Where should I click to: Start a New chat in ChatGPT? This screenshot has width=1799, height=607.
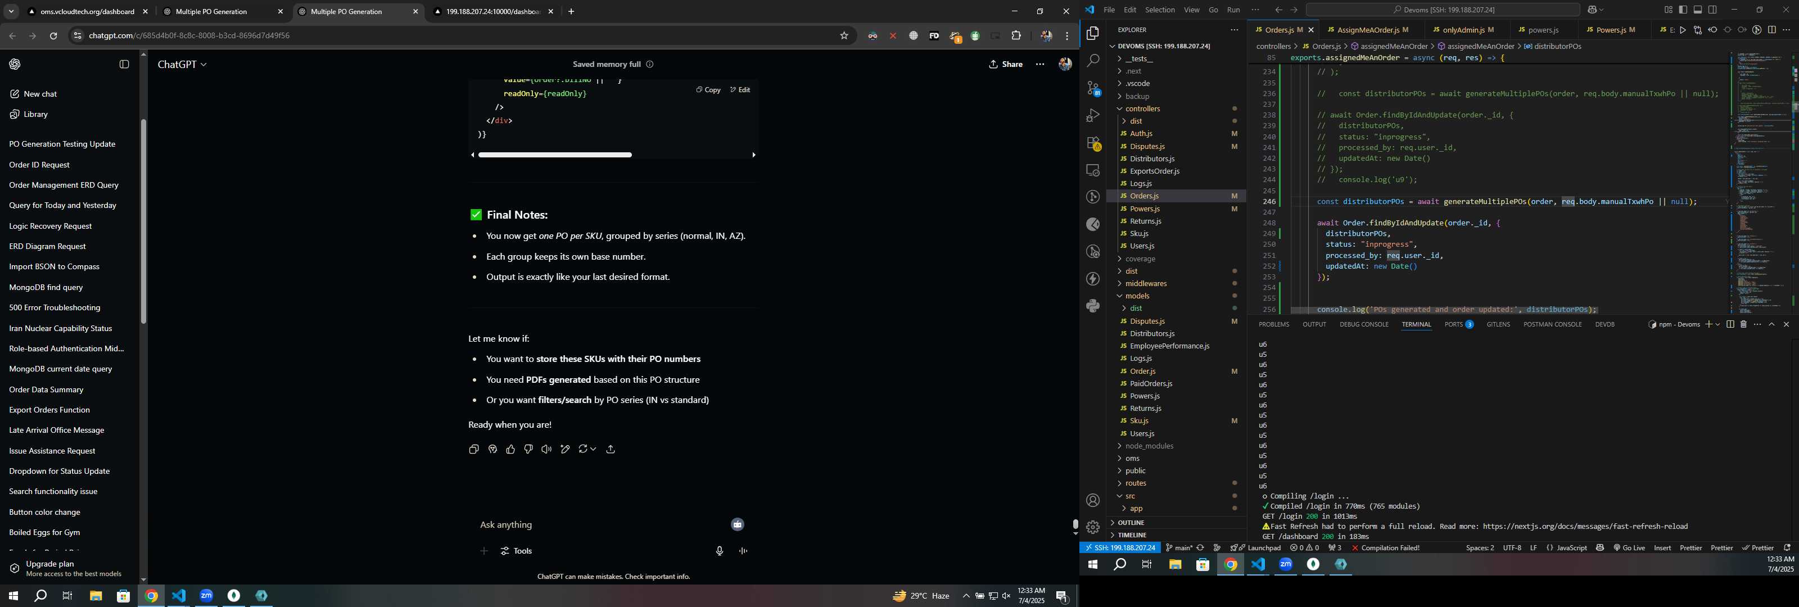(40, 94)
